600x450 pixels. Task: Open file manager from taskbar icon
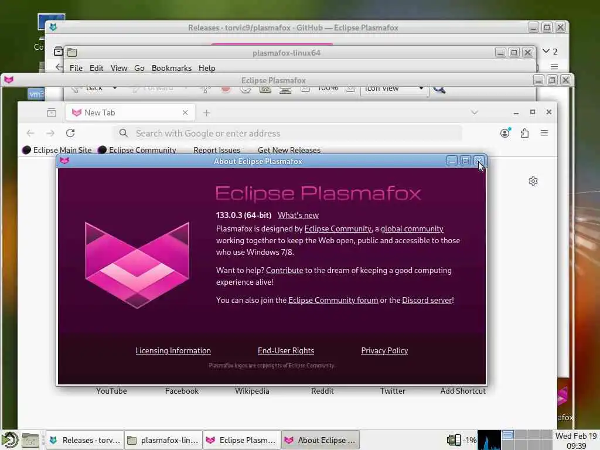(30, 441)
